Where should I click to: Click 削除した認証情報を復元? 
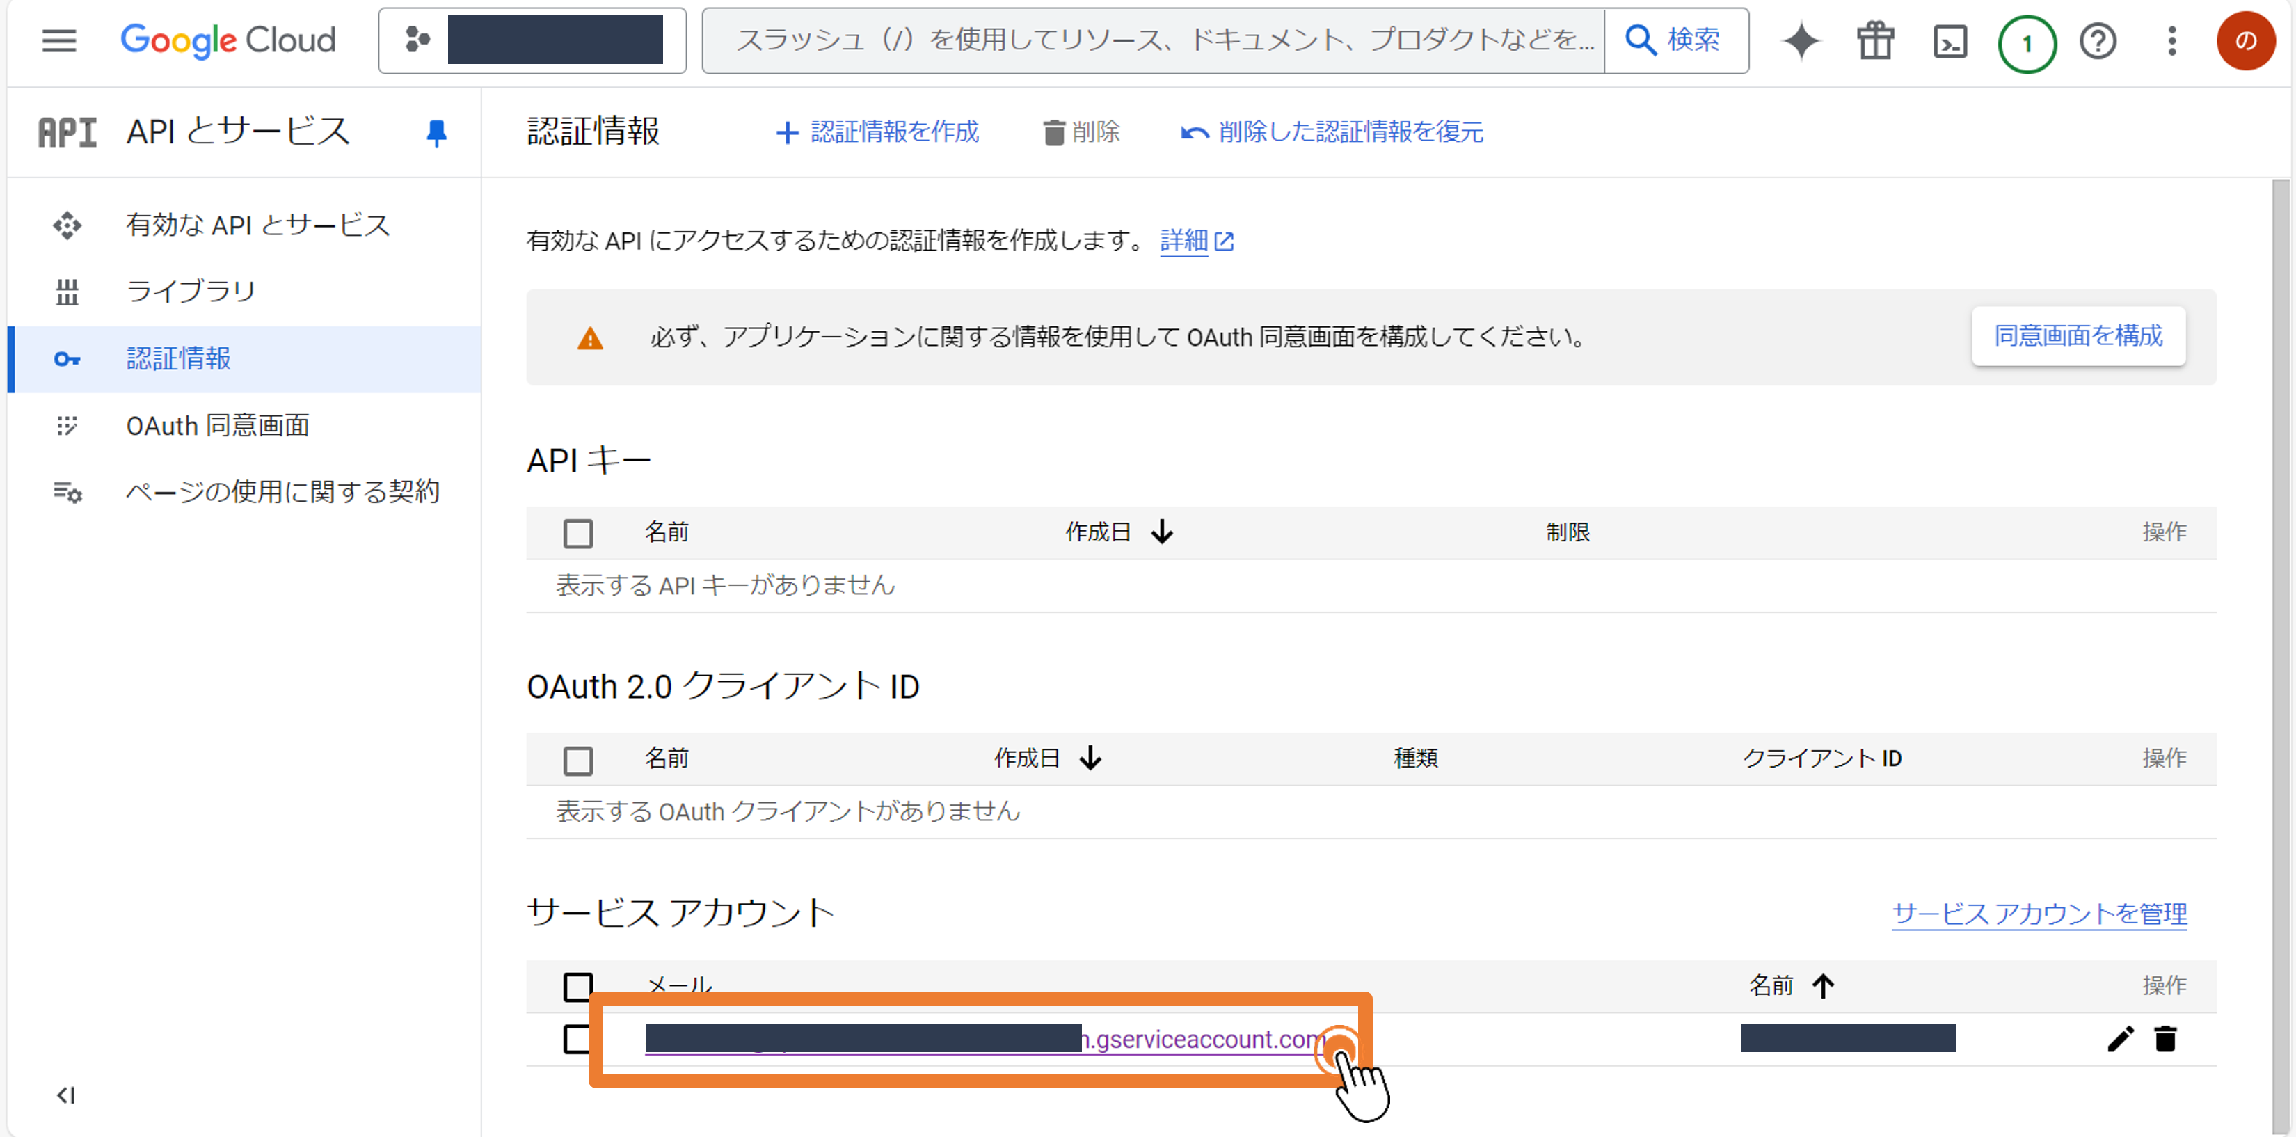(x=1332, y=133)
